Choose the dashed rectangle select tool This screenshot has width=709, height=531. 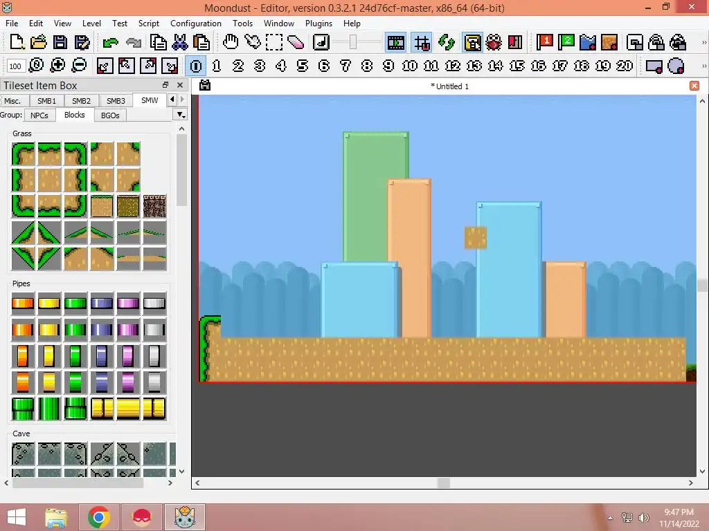click(x=274, y=42)
